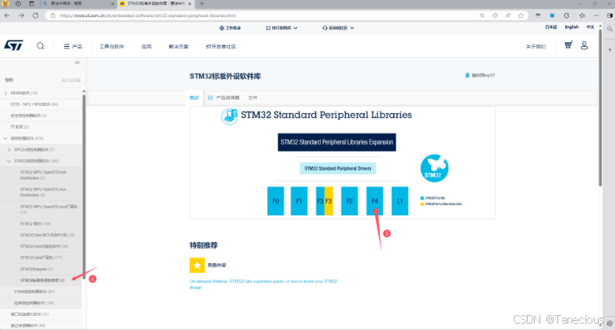Image resolution: width=615 pixels, height=330 pixels.
Task: Open the browser settings ellipsis menu
Action: (x=596, y=16)
